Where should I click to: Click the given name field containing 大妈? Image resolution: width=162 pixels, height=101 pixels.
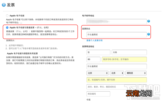(129, 52)
